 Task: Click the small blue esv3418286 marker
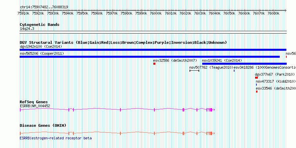click(234, 71)
